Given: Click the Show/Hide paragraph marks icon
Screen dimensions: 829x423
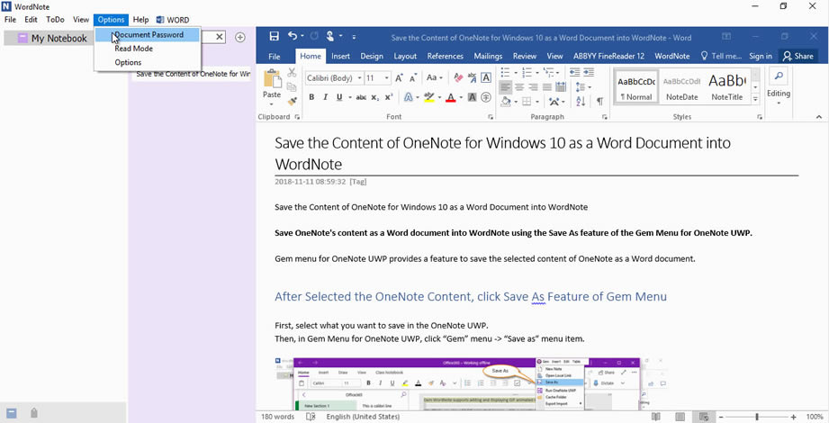Looking at the screenshot, I should (x=600, y=102).
